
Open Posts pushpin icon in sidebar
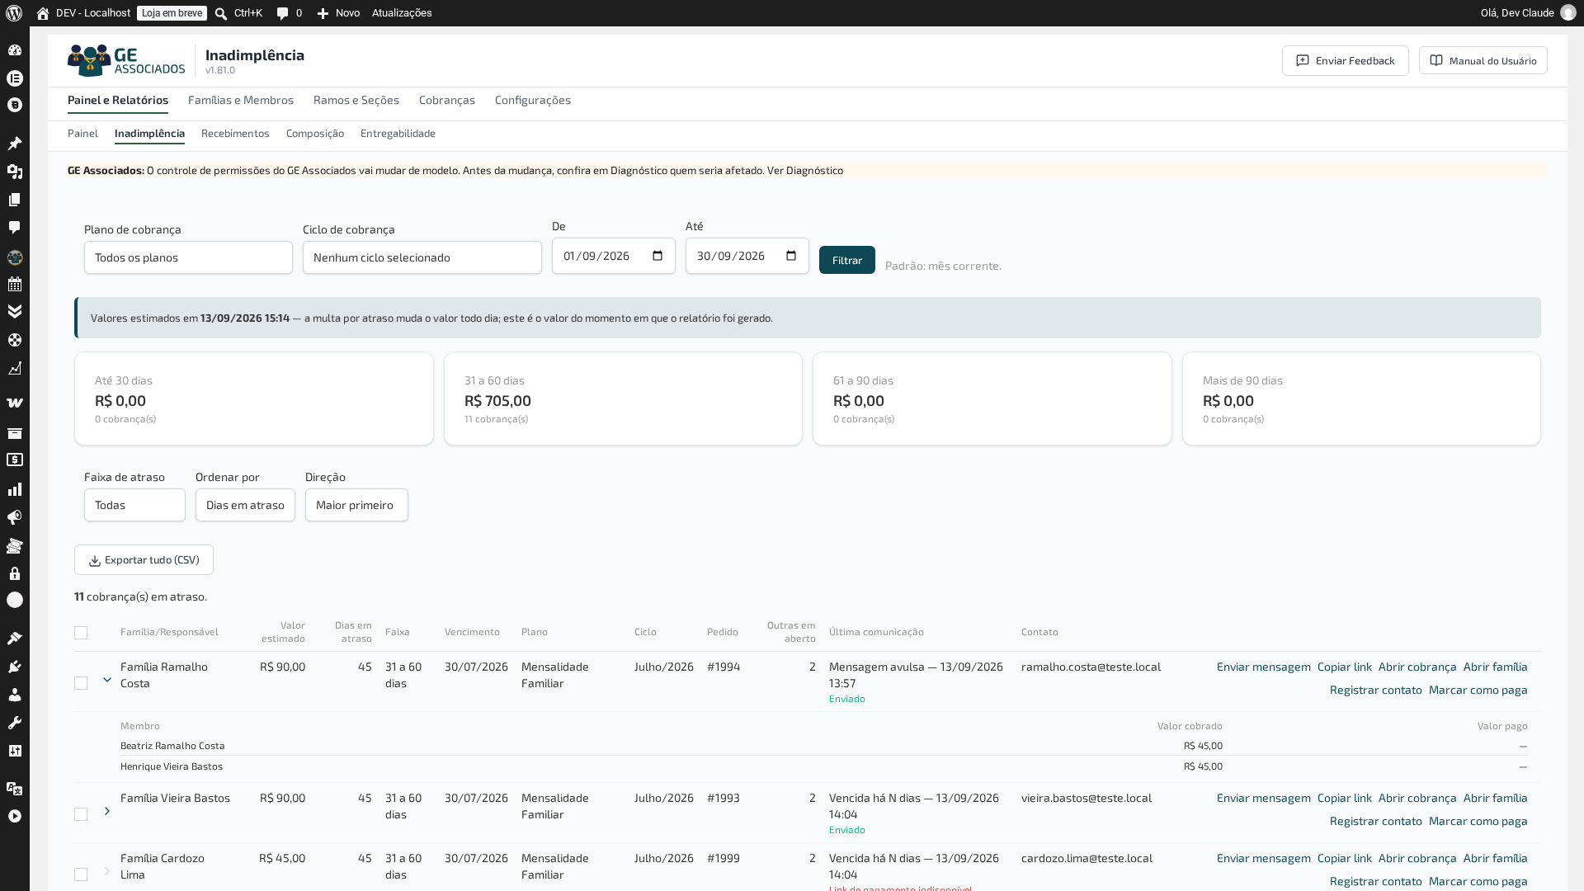[15, 144]
